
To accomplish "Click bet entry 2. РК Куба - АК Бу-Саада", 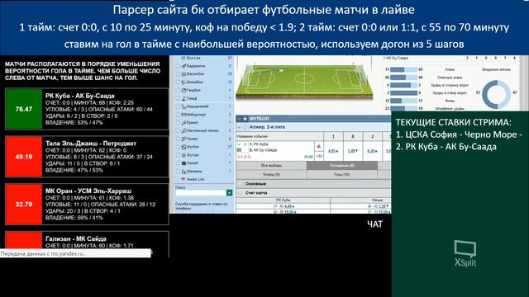I will [x=446, y=147].
